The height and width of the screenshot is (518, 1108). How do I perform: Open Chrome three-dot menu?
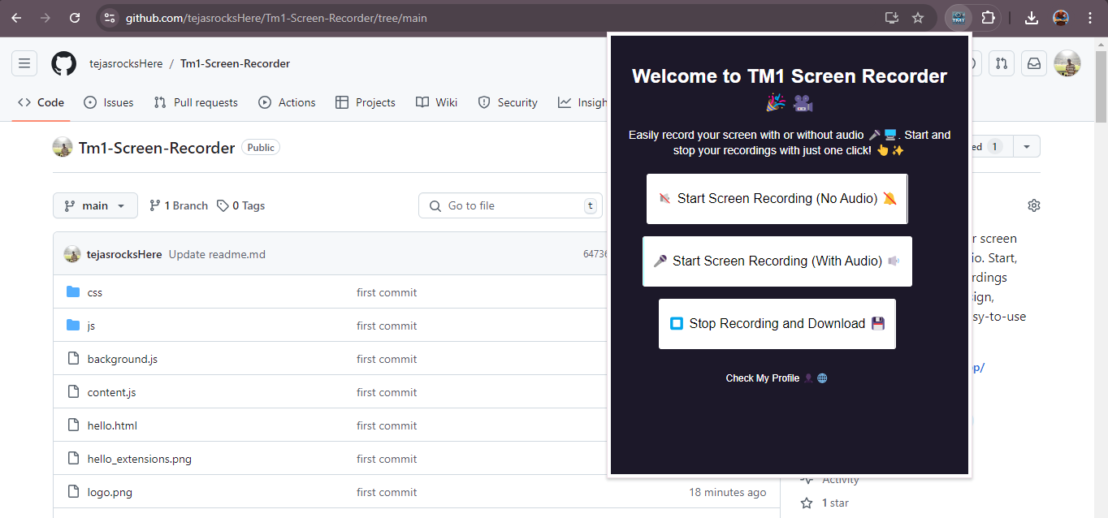[x=1090, y=18]
